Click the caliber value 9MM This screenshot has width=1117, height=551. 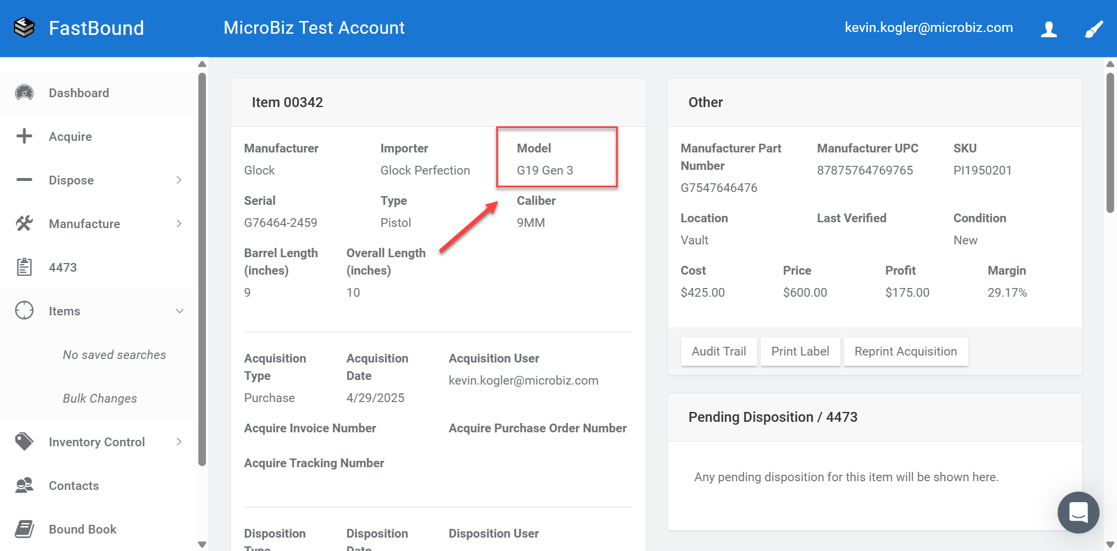coord(531,223)
